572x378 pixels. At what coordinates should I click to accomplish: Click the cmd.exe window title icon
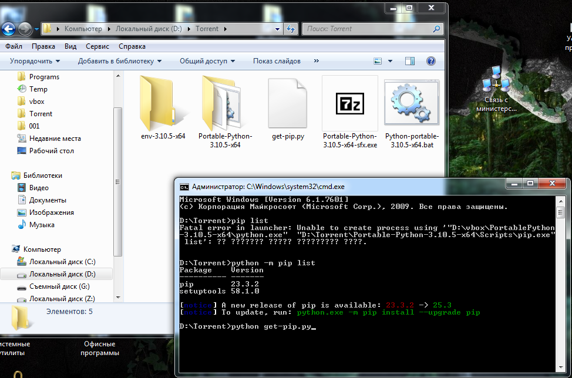[x=184, y=187]
